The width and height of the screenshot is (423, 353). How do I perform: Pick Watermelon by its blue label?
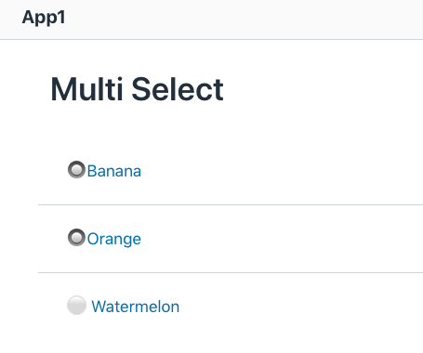[x=136, y=307]
